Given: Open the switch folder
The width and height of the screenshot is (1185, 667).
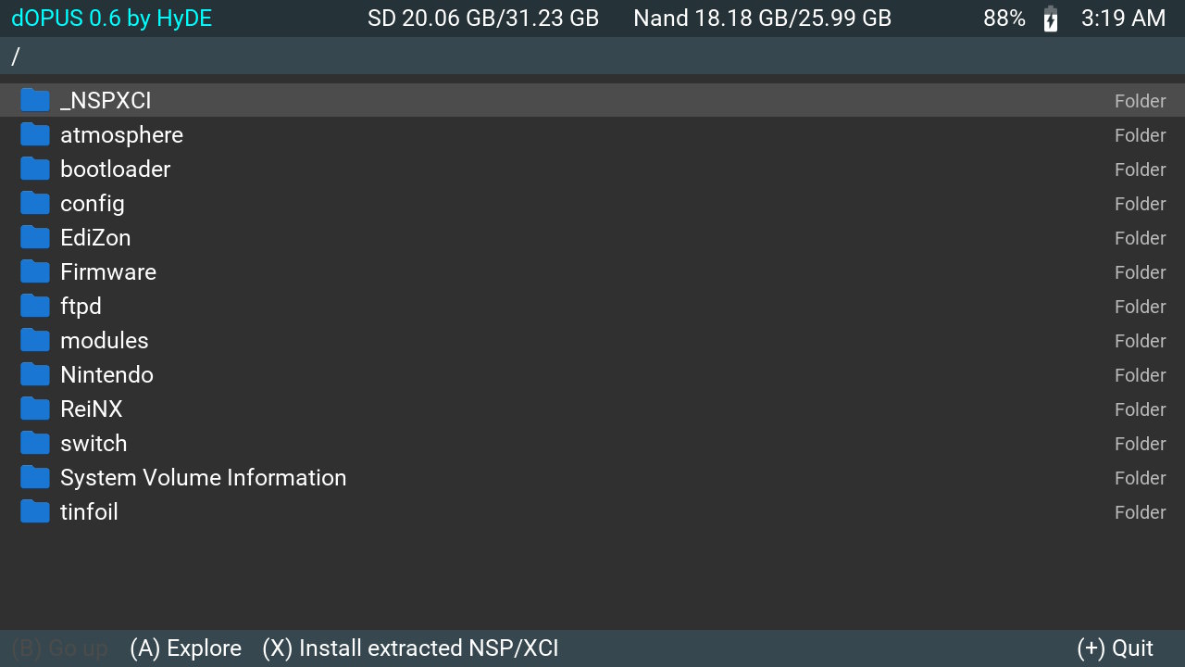Looking at the screenshot, I should click(93, 443).
